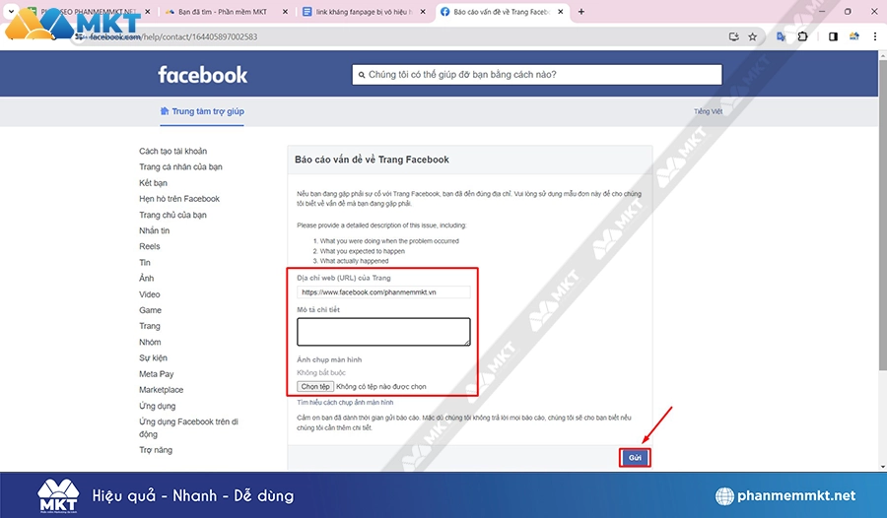Open 'Ứng dụng Facebook trên di động' topic
This screenshot has height=518, width=887.
click(x=188, y=427)
